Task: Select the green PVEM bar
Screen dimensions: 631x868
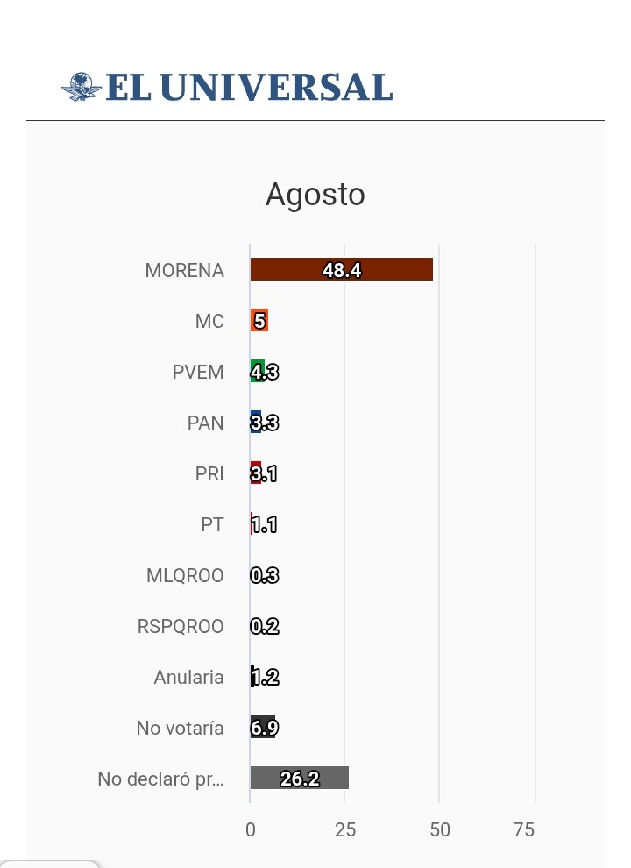Action: pyautogui.click(x=258, y=372)
